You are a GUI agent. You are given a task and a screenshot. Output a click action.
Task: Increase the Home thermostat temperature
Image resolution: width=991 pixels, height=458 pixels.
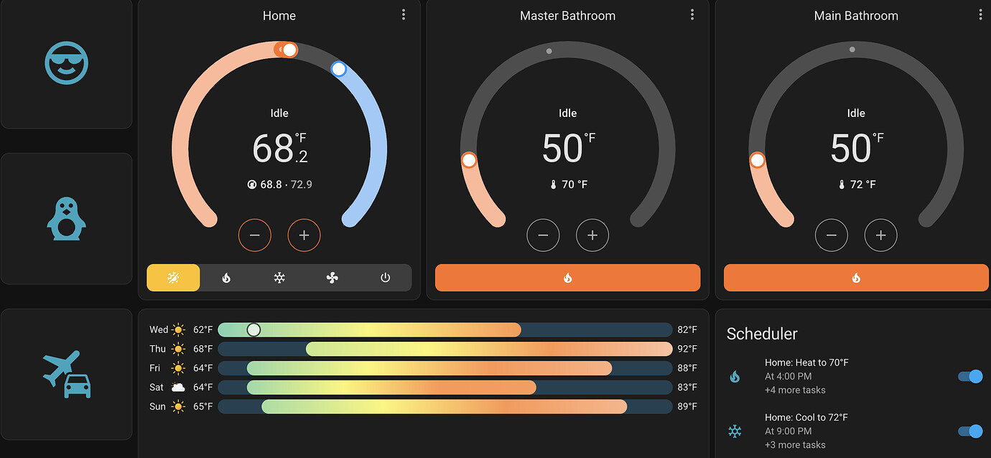(x=304, y=235)
